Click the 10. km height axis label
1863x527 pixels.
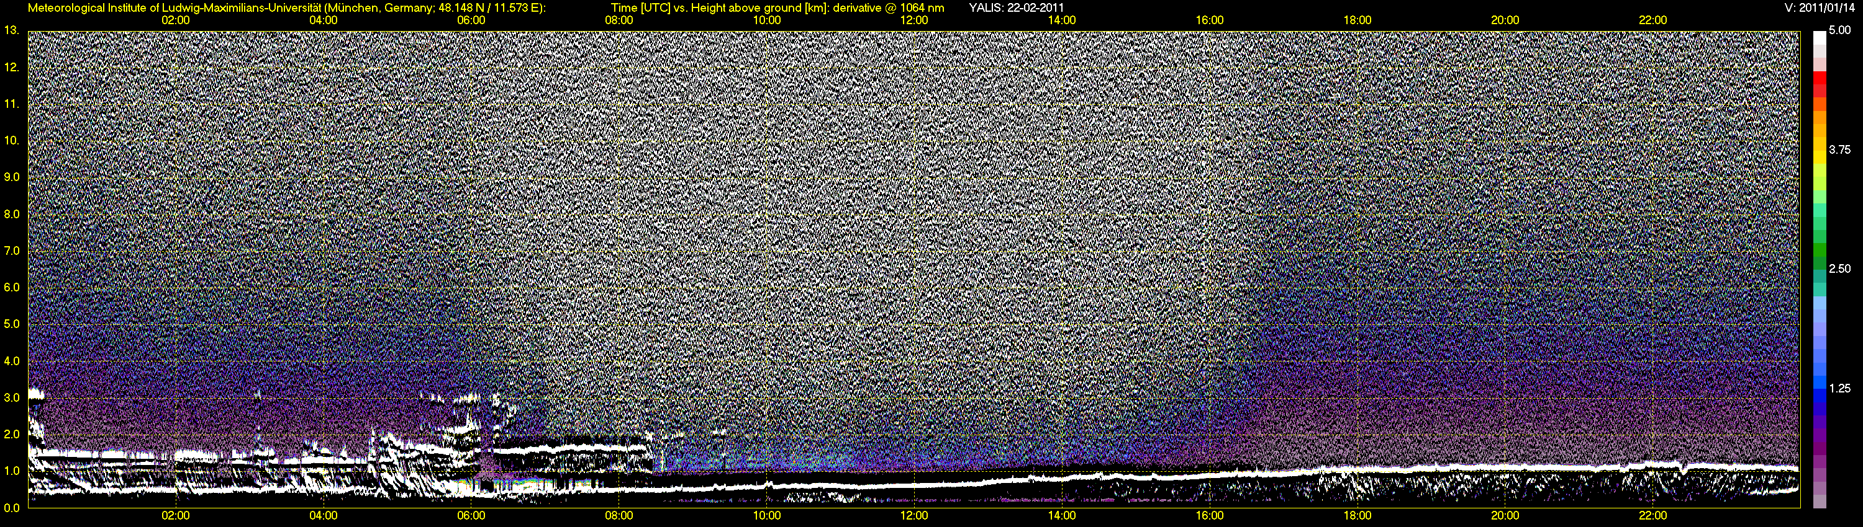click(x=11, y=140)
